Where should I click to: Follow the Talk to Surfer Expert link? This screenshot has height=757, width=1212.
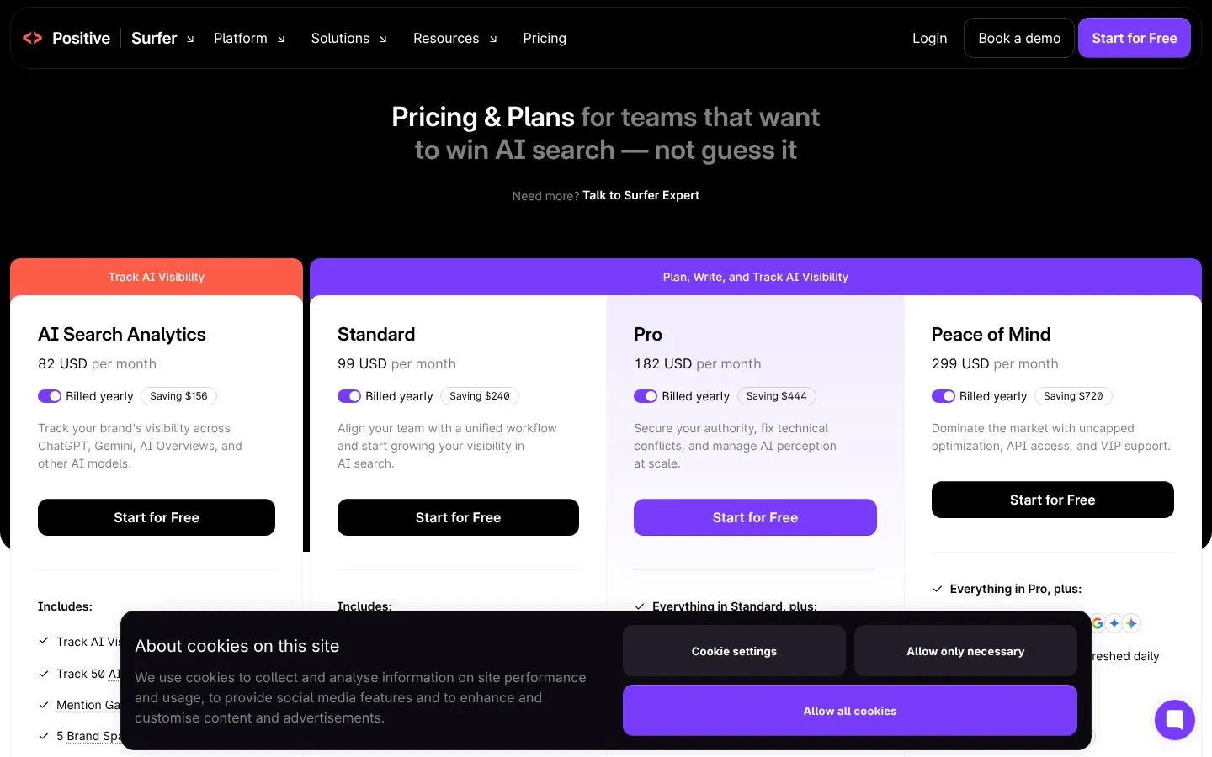(x=641, y=195)
